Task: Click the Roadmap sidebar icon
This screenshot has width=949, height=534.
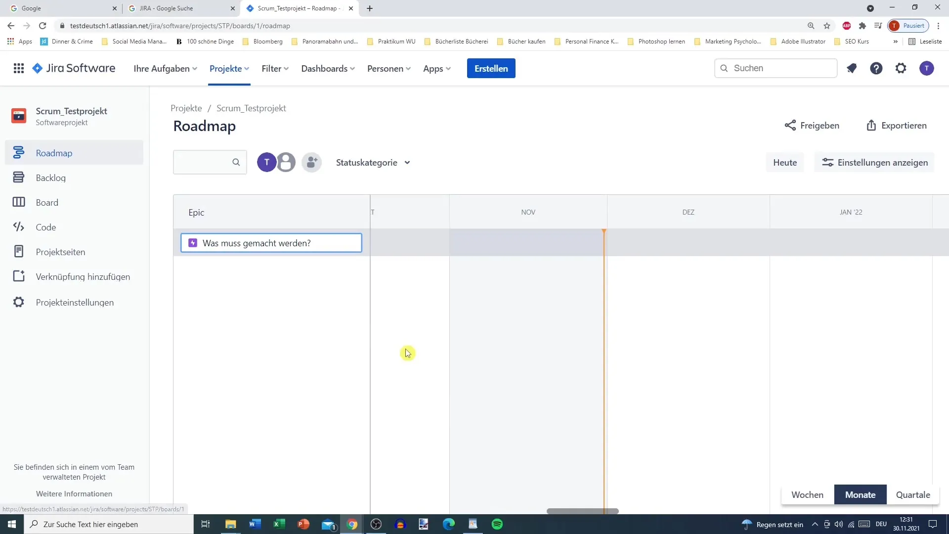Action: 18,153
